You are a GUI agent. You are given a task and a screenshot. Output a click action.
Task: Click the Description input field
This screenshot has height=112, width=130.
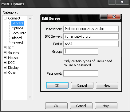tap(91, 29)
